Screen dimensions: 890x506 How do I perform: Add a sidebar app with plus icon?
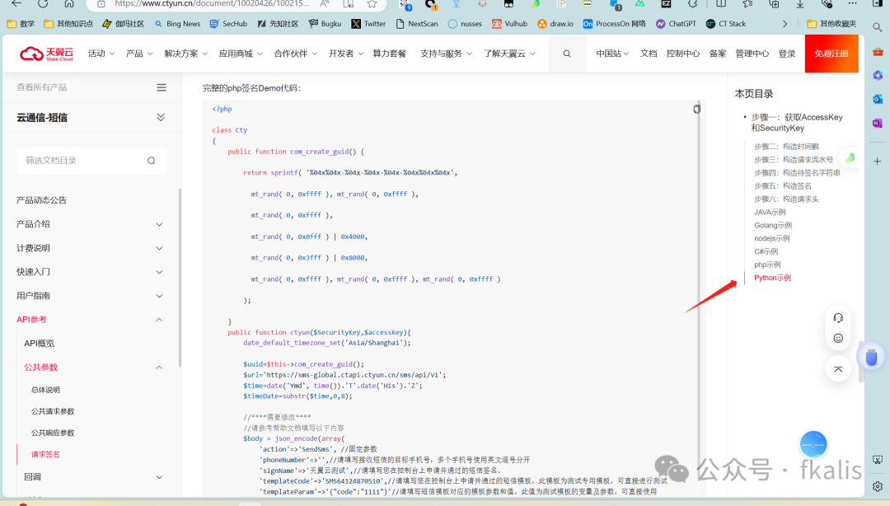click(x=877, y=162)
